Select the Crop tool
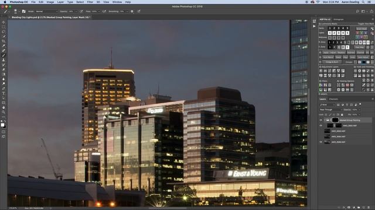Viewport: 375px width, 210px height. point(4,41)
